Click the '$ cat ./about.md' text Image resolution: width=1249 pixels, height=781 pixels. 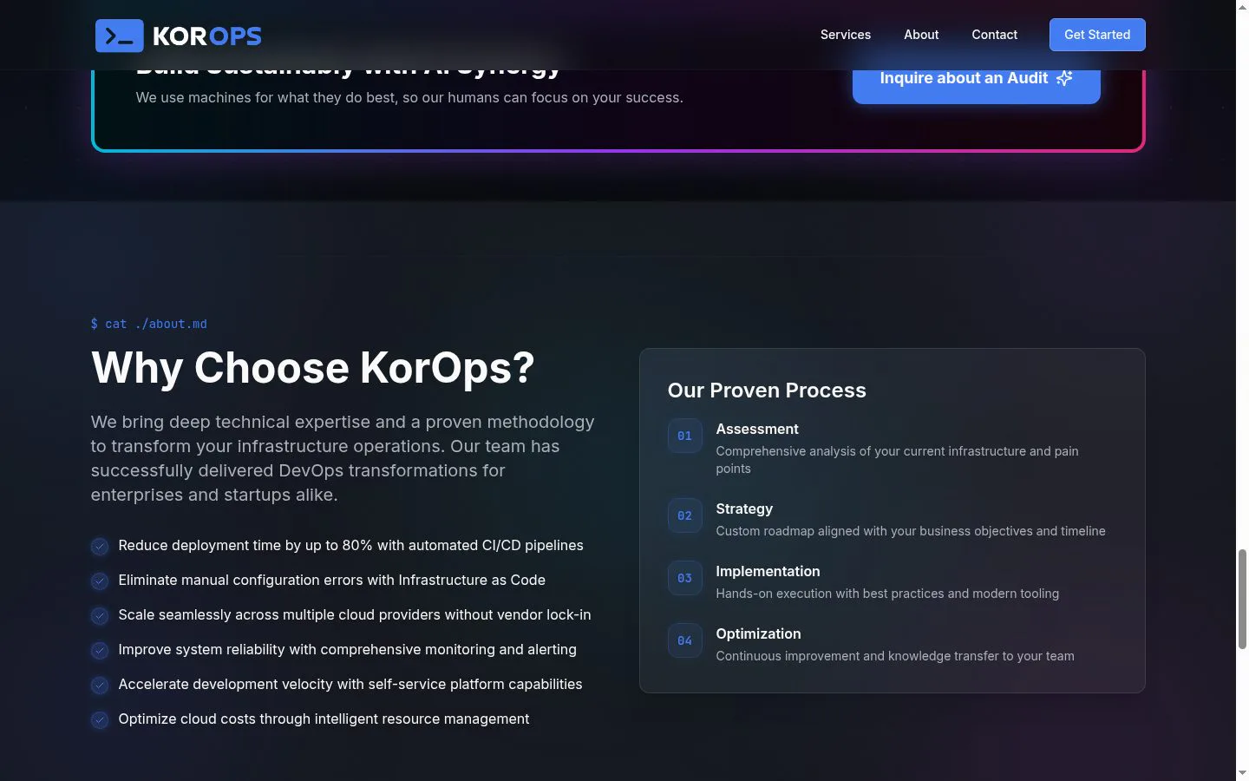tap(149, 324)
